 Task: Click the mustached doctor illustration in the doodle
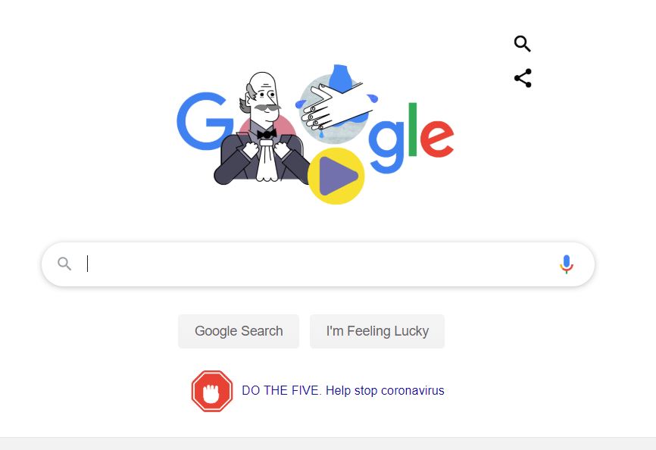[263, 129]
